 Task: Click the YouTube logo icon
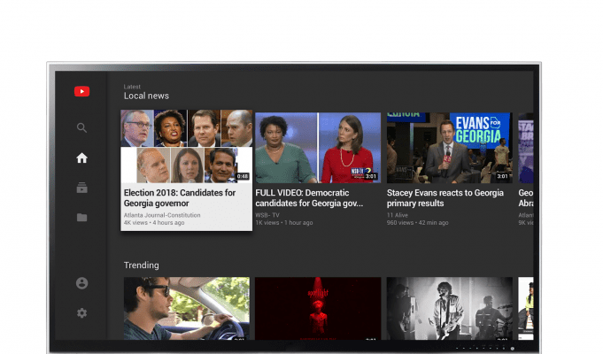point(82,91)
